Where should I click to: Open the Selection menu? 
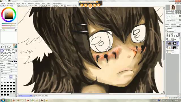31,3
